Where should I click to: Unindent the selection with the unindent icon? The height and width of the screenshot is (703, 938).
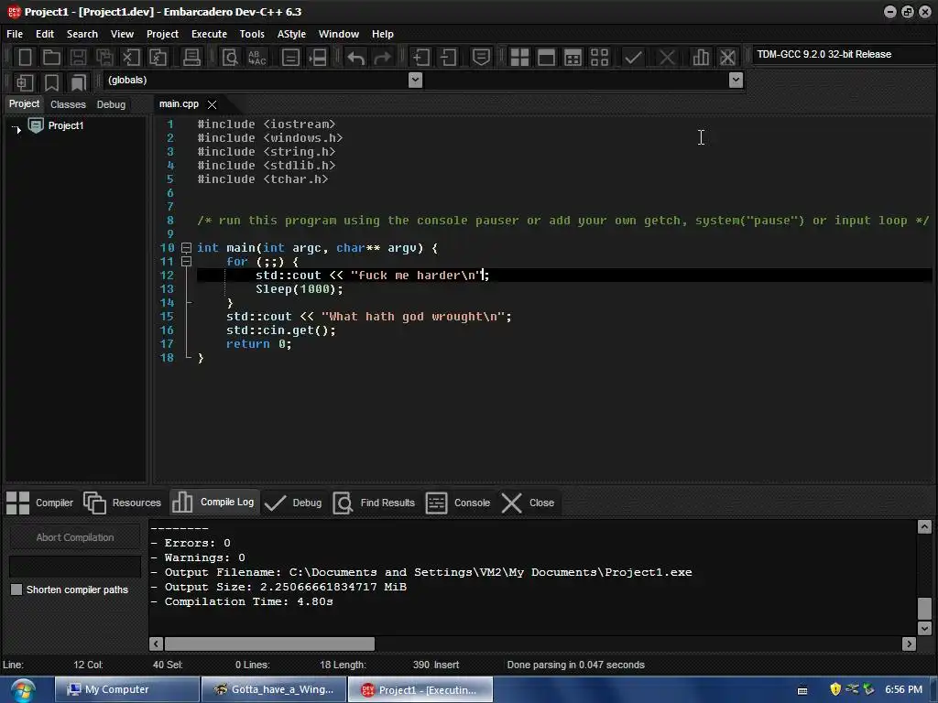(x=448, y=58)
